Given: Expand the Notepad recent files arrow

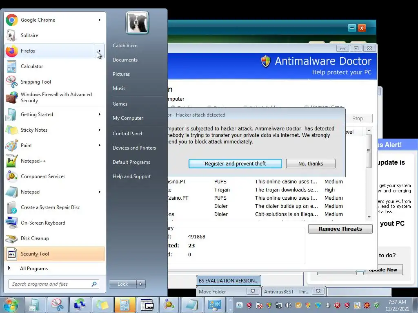Looking at the screenshot, I should 100,192.
